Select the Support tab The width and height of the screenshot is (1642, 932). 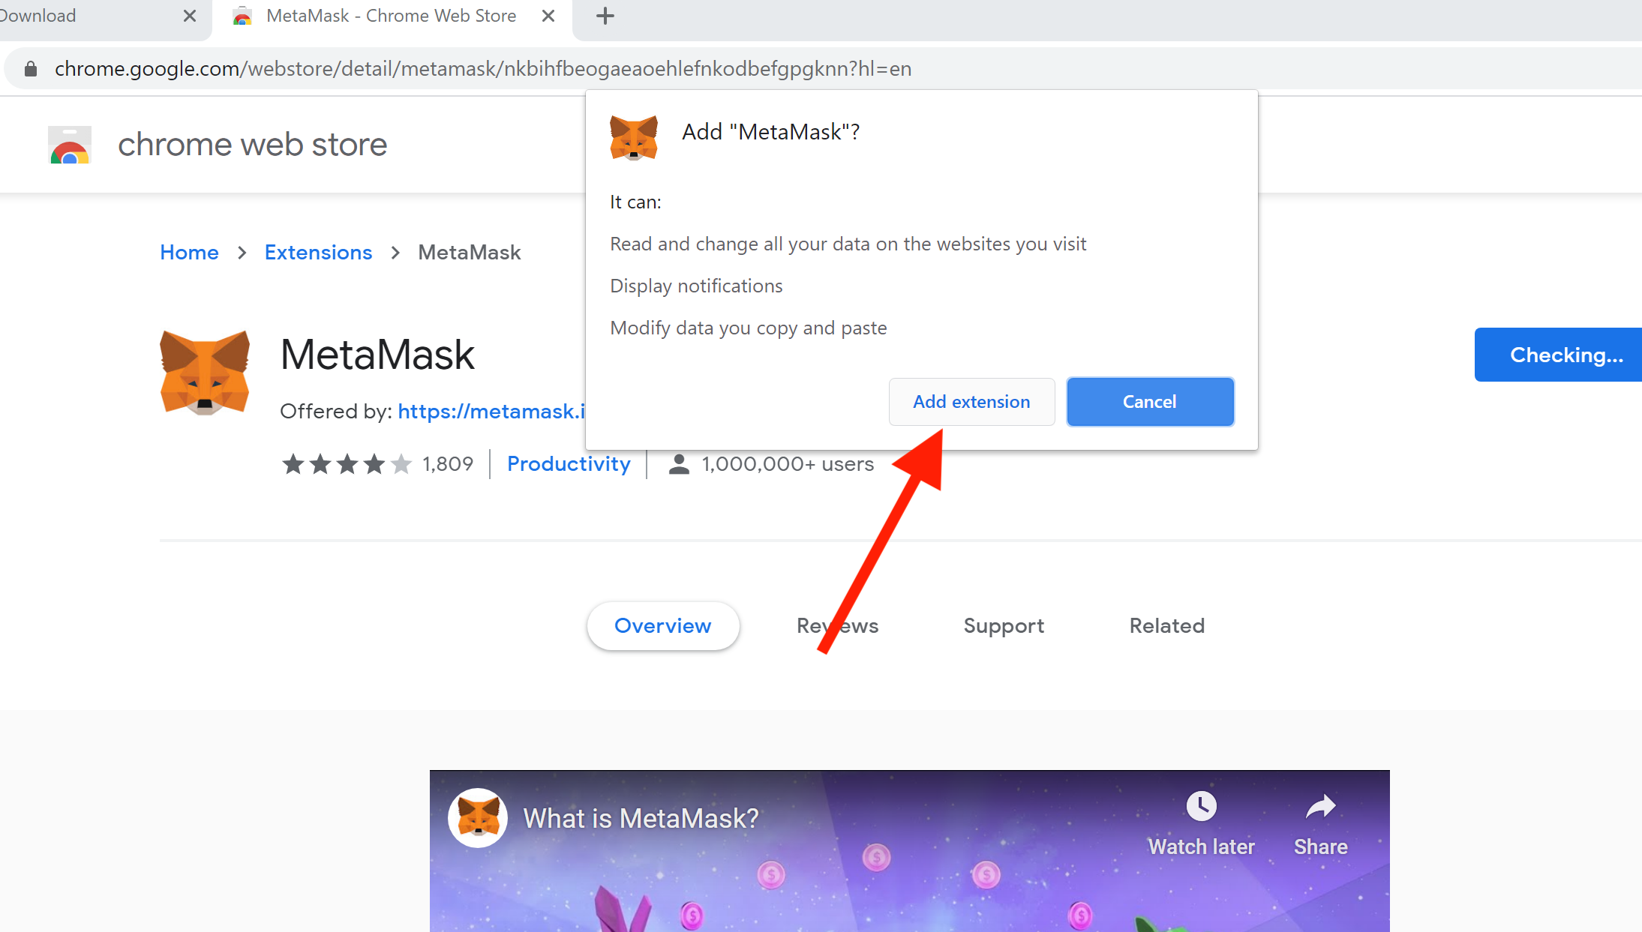[1001, 625]
